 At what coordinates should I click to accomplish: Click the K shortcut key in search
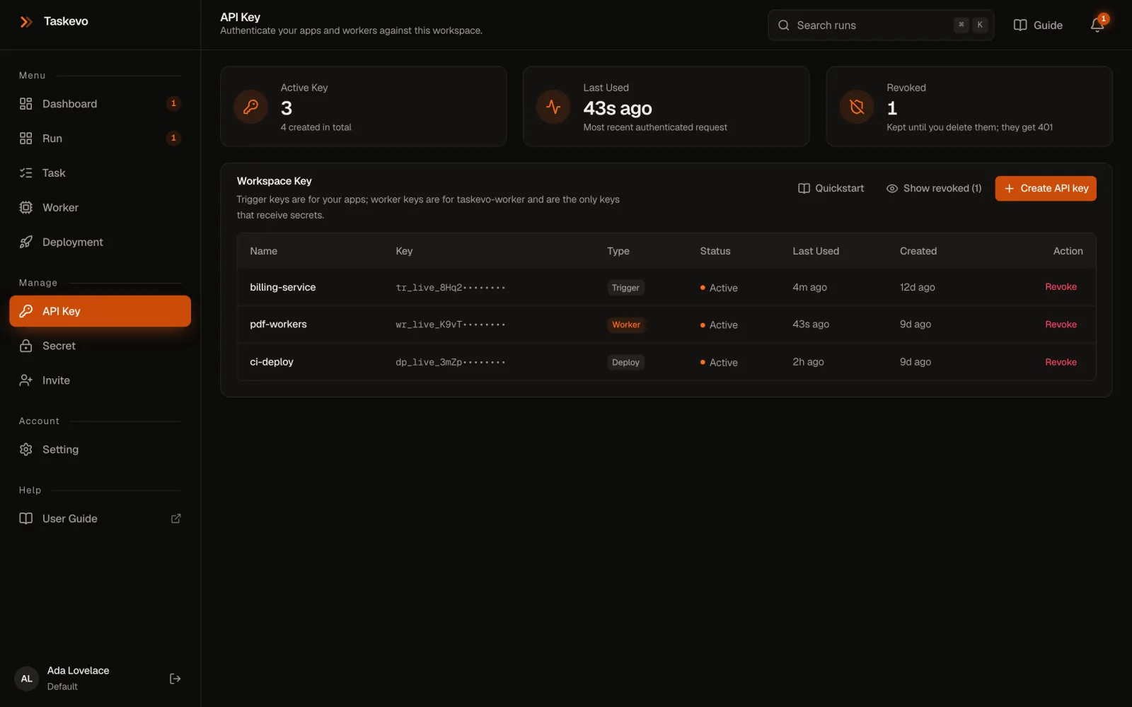pyautogui.click(x=980, y=25)
